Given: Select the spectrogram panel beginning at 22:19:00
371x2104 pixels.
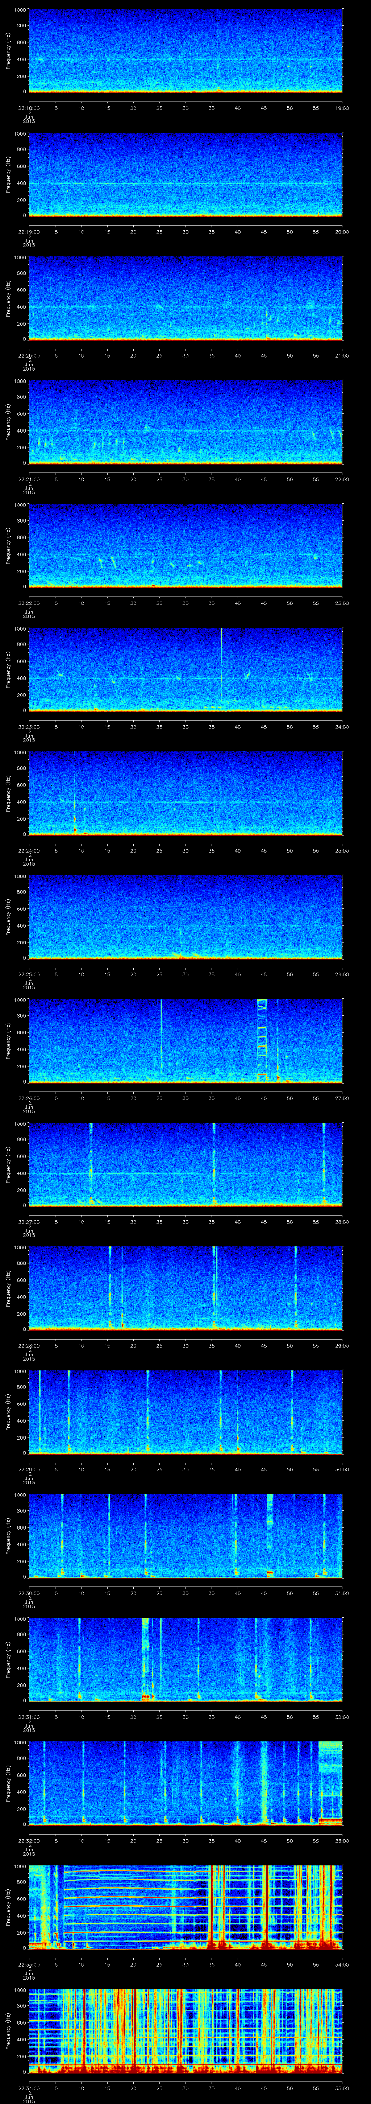Looking at the screenshot, I should tap(185, 175).
